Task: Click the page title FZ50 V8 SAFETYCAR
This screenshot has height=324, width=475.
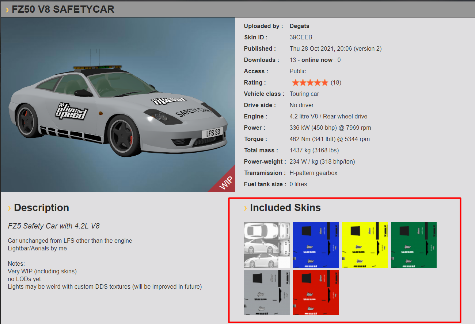Action: tap(63, 9)
